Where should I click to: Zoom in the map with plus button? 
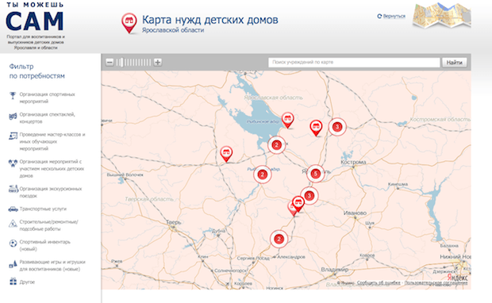pos(157,62)
